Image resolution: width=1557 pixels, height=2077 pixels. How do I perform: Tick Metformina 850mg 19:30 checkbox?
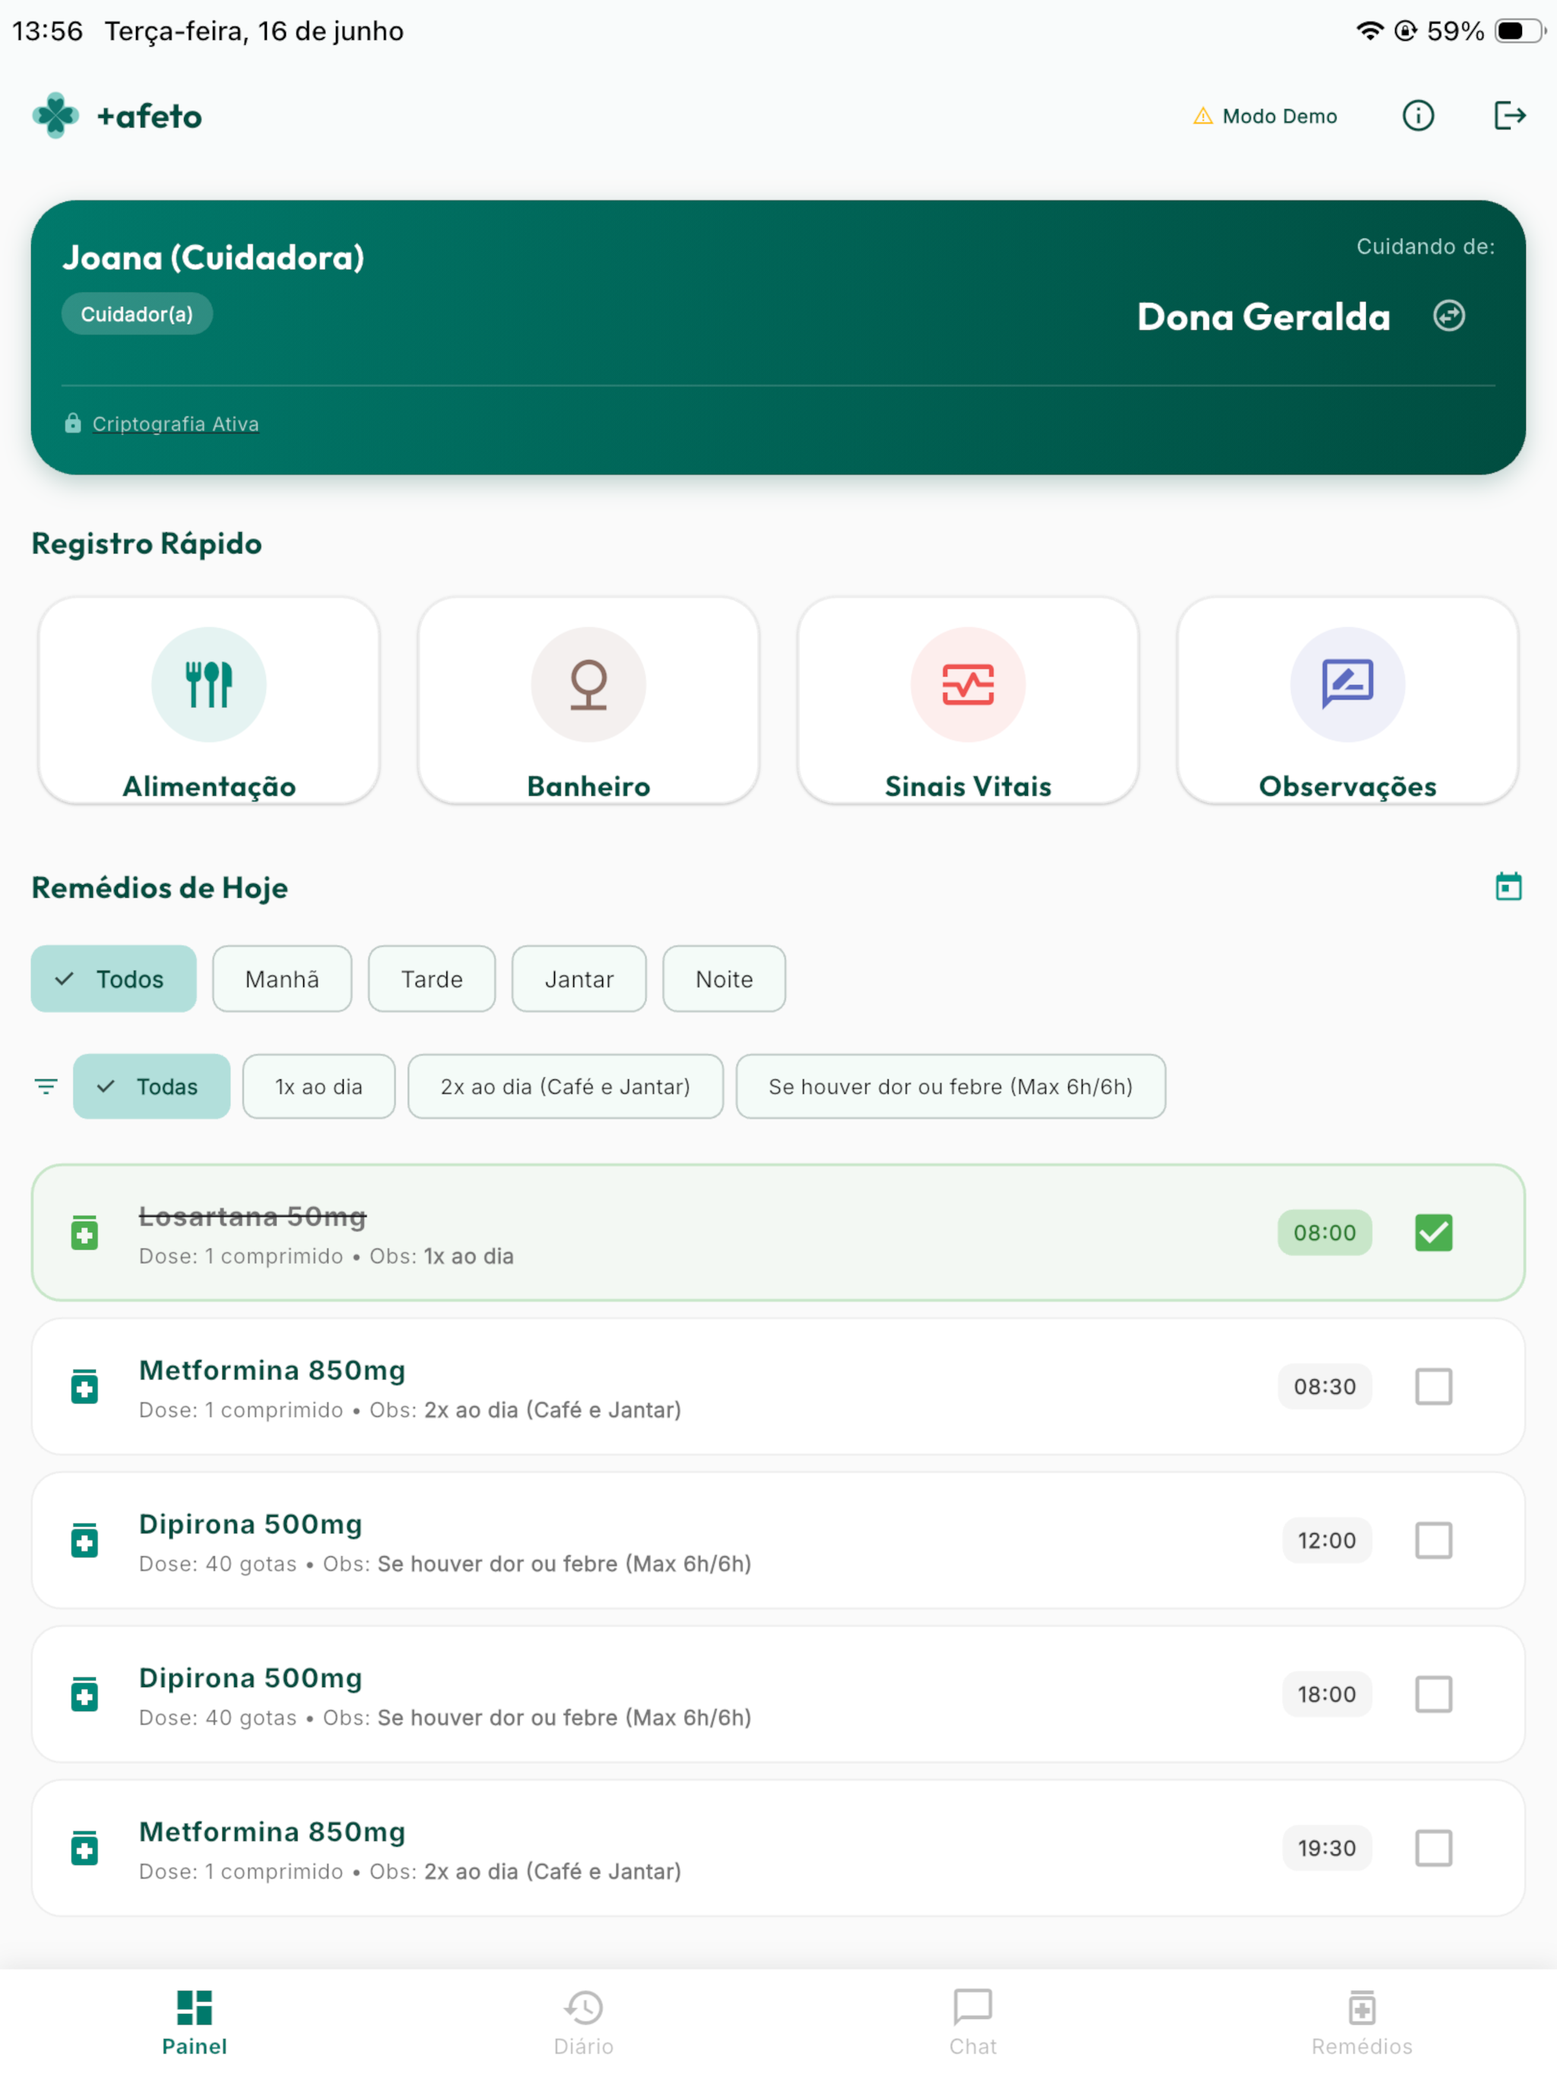[1433, 1849]
